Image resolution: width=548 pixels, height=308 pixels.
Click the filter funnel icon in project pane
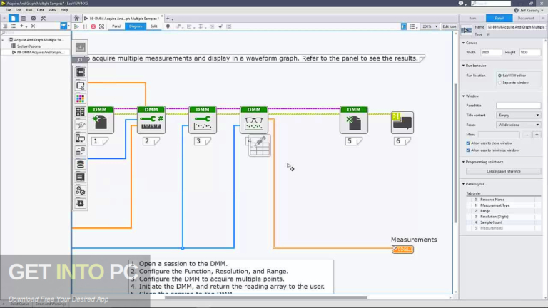[x=64, y=26]
